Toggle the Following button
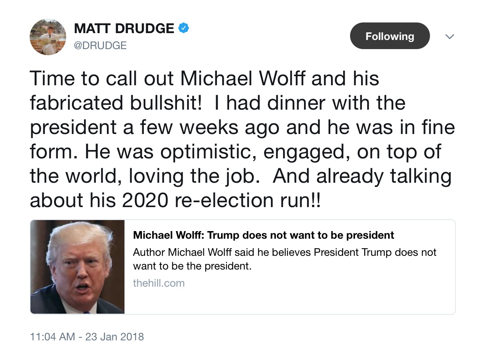The height and width of the screenshot is (351, 484). coord(390,36)
